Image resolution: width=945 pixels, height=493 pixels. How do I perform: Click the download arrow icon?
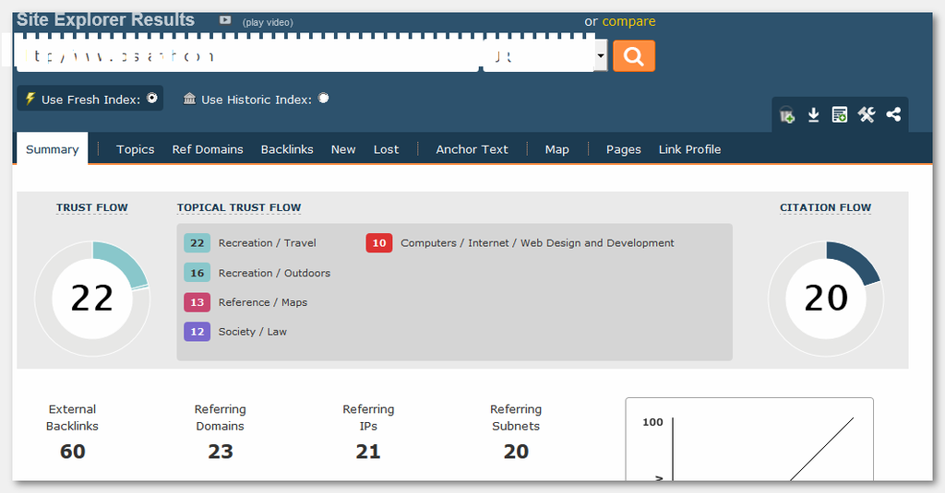tap(813, 115)
